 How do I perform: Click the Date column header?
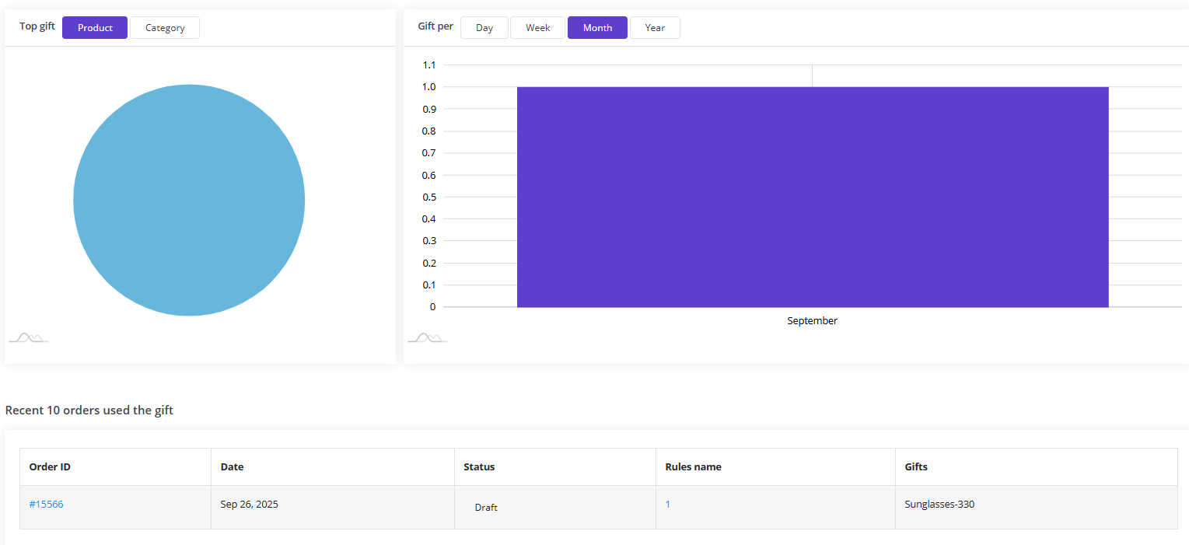(232, 467)
